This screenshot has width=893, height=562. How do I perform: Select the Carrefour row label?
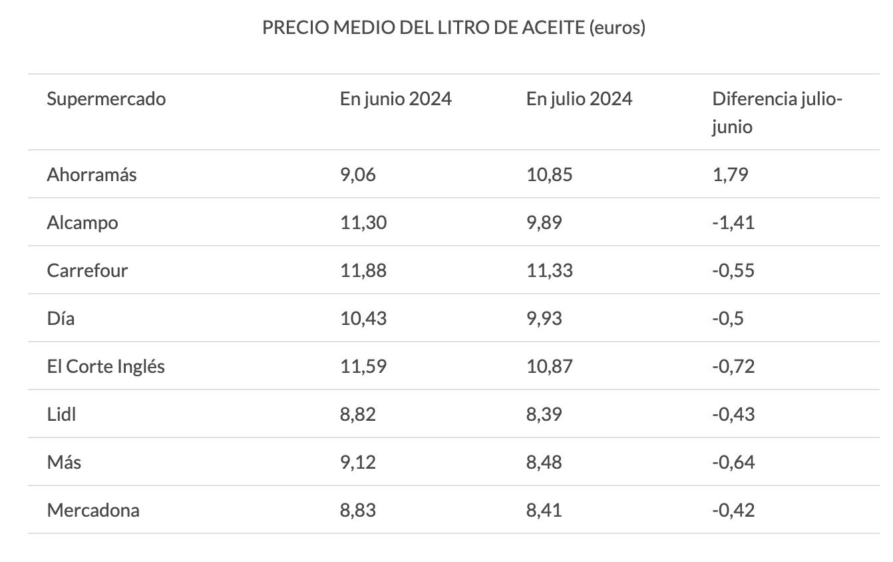(x=87, y=270)
